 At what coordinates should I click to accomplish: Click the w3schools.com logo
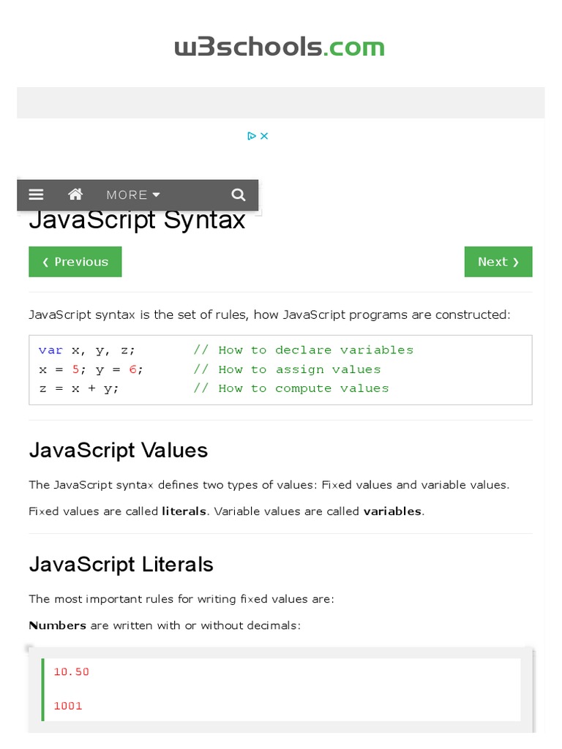click(x=280, y=47)
